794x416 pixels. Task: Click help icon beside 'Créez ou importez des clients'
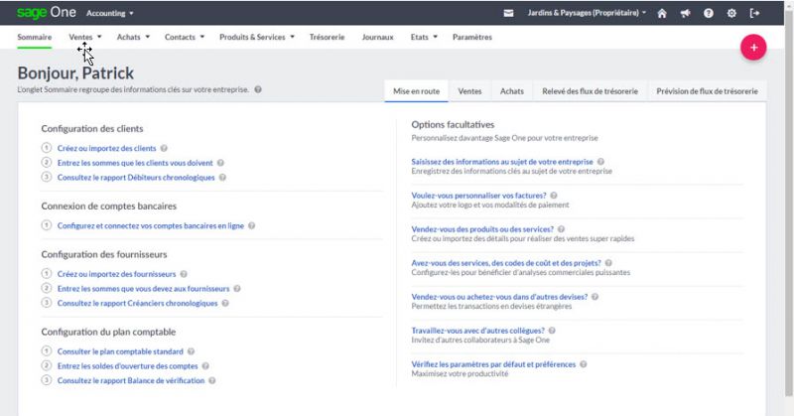point(164,148)
